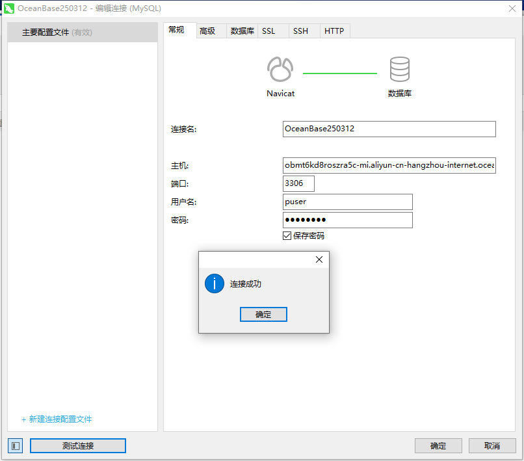Confirm the 连接成功 message with 确定
Viewport: 524px width, 461px height.
click(x=263, y=314)
